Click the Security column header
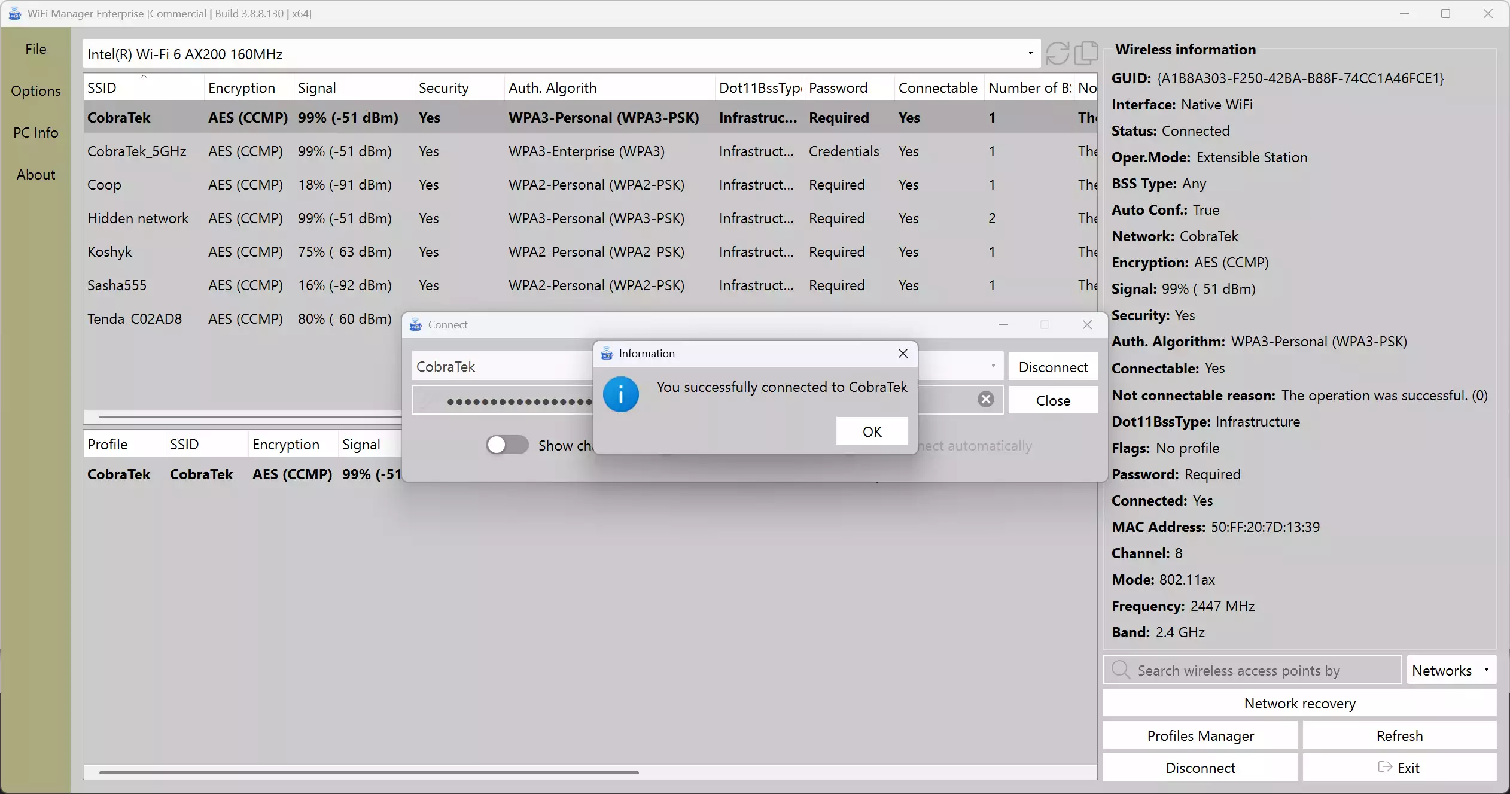Viewport: 1510px width, 794px height. pyautogui.click(x=459, y=87)
